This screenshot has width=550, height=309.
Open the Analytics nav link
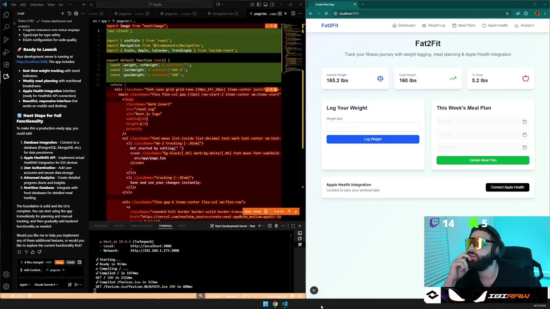tap(524, 25)
